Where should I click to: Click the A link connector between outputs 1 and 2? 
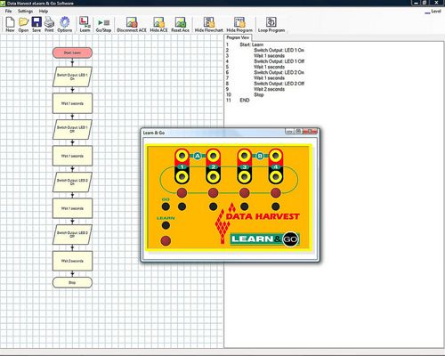tap(198, 156)
